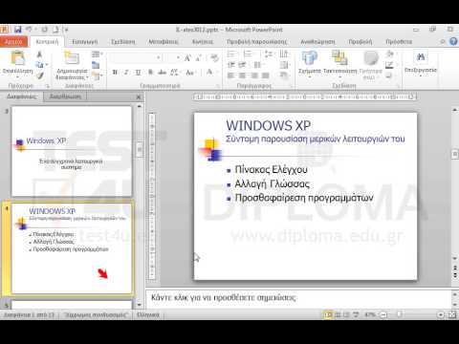
Task: Click the Decrease Font Size icon
Action: point(198,58)
